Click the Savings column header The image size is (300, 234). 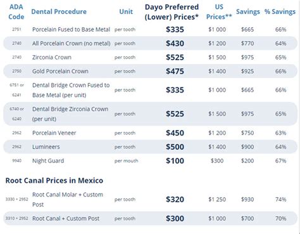[x=248, y=11]
